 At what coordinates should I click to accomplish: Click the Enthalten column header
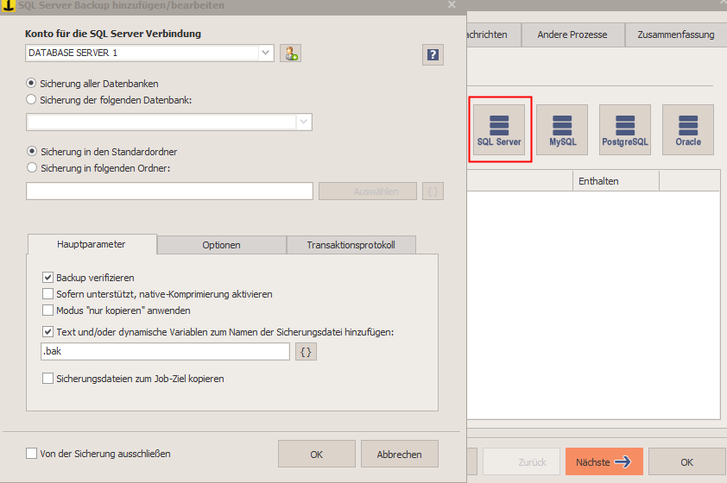(x=616, y=181)
